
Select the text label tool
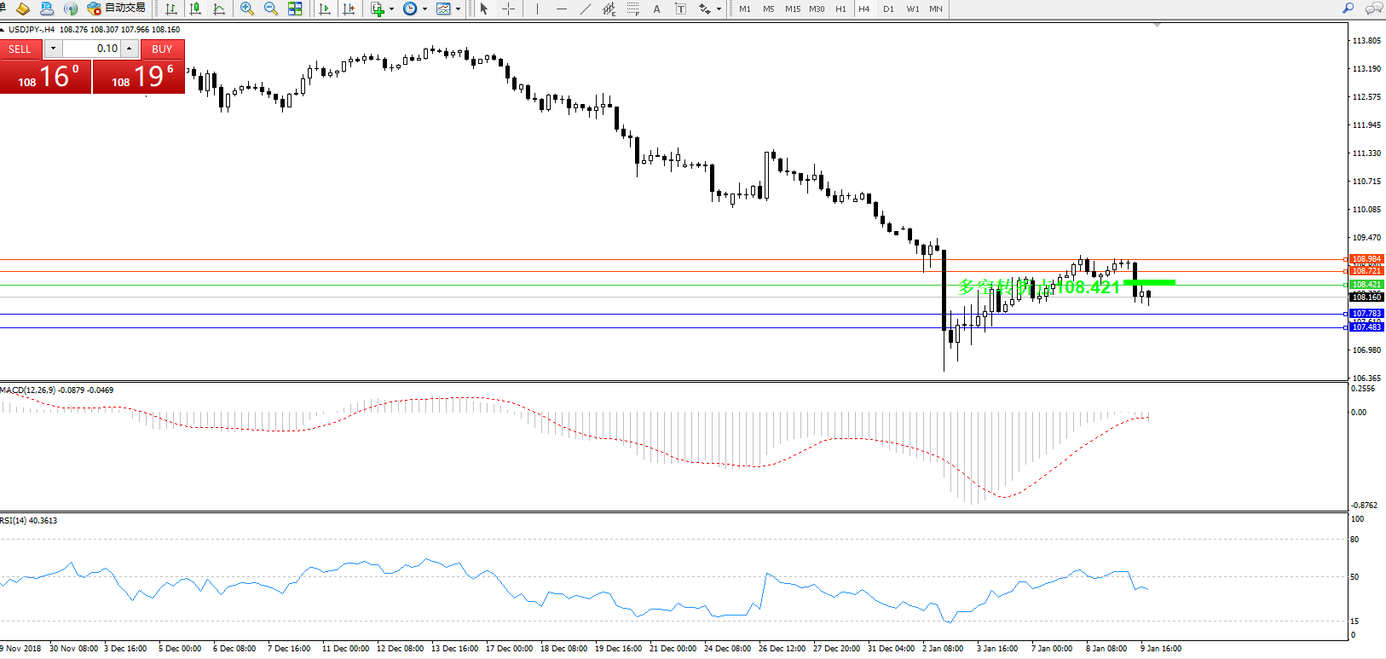click(x=656, y=9)
